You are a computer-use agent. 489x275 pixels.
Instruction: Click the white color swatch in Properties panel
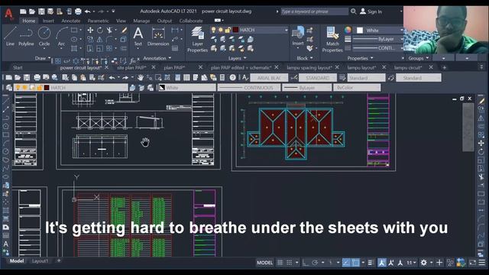[360, 31]
